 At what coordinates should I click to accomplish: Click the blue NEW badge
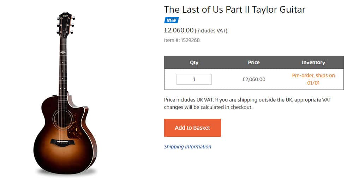tap(171, 20)
